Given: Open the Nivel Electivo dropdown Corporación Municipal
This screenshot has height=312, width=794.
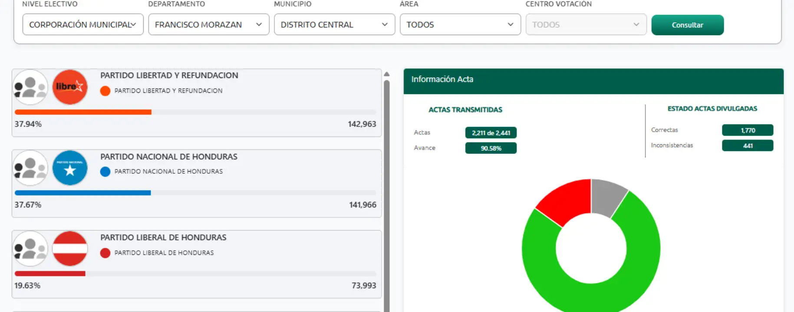Looking at the screenshot, I should coord(83,25).
